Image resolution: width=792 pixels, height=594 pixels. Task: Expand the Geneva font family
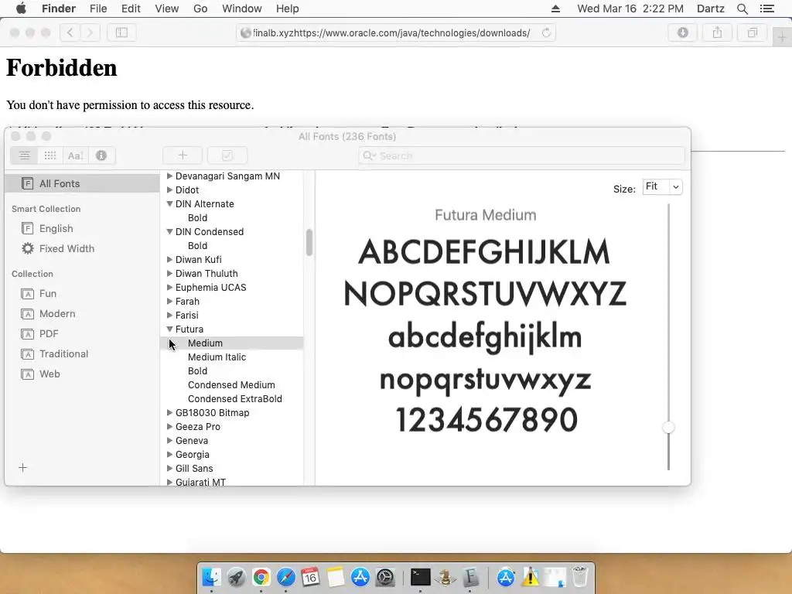coord(169,440)
